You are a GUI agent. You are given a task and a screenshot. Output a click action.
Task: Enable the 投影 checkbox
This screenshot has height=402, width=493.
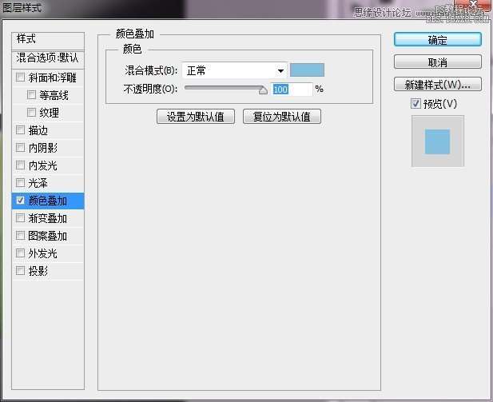tap(21, 271)
